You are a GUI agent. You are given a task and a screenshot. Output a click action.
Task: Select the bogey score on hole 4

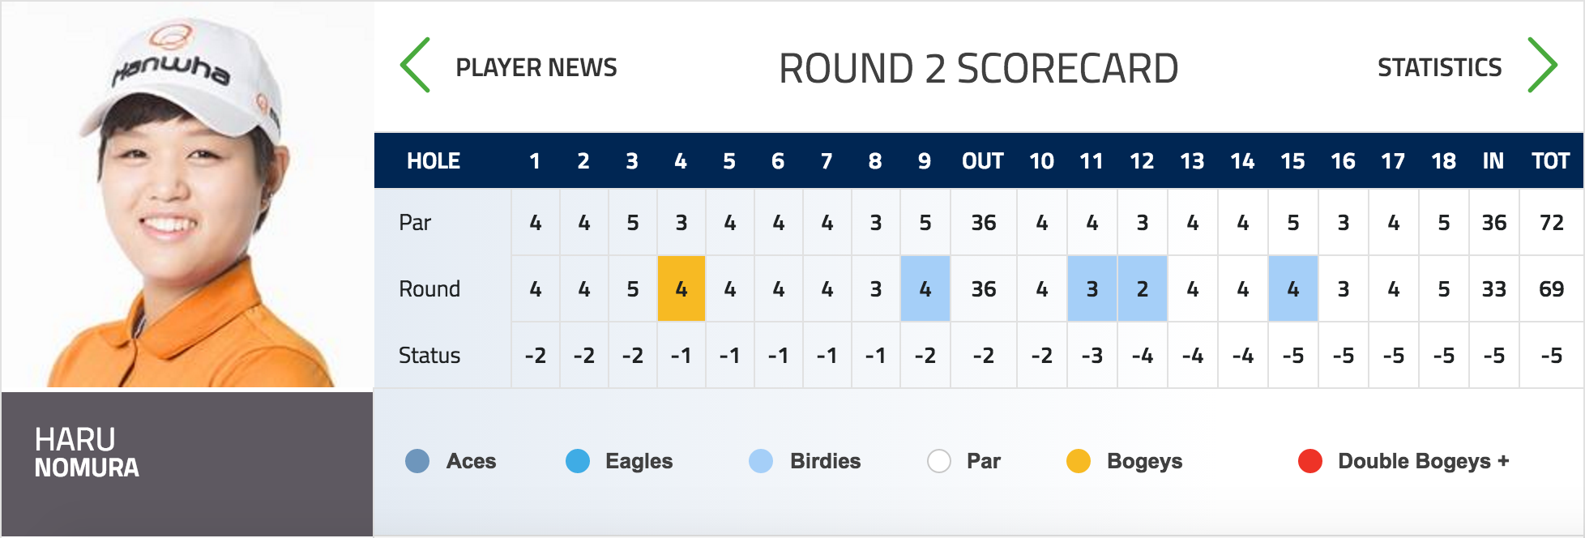(x=681, y=288)
